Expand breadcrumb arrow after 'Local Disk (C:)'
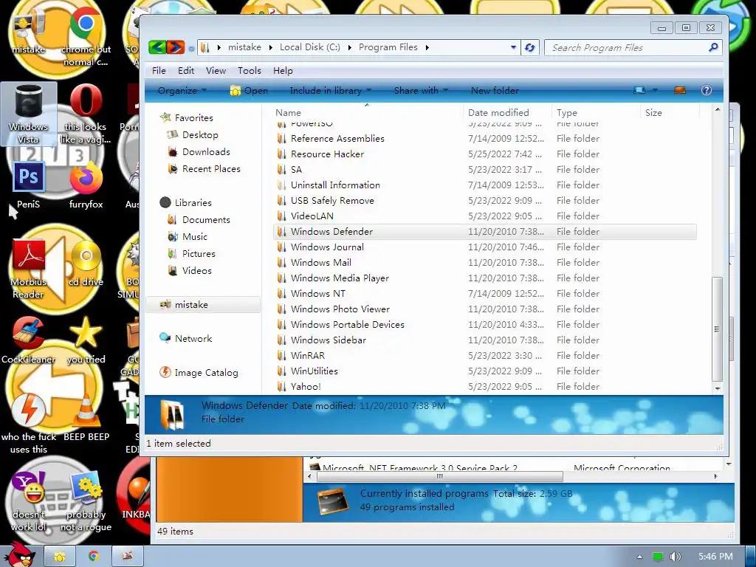The image size is (756, 567). point(349,47)
